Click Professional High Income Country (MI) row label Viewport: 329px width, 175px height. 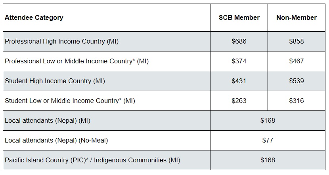coord(61,42)
